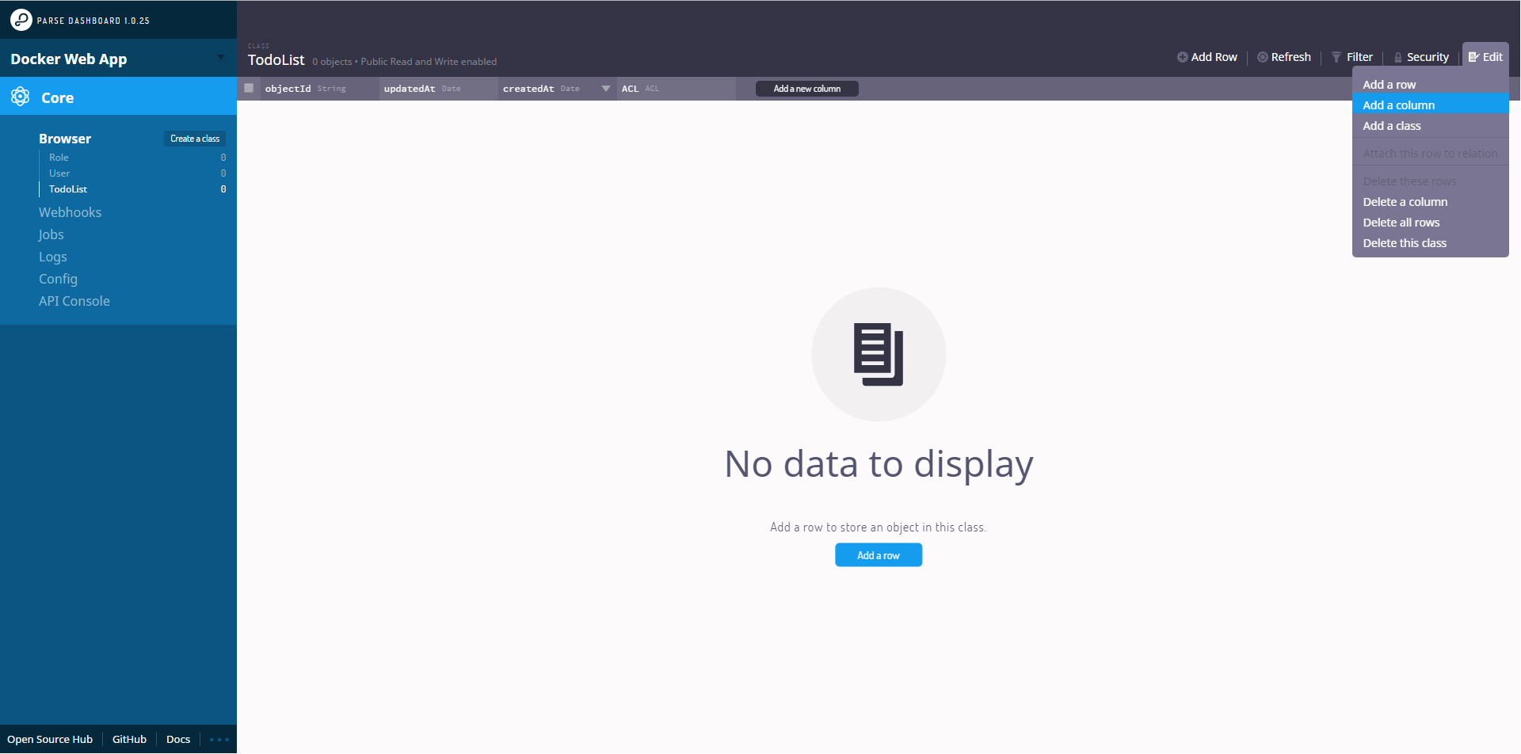Click the Create a class button
1521x754 pixels.
pyautogui.click(x=195, y=139)
